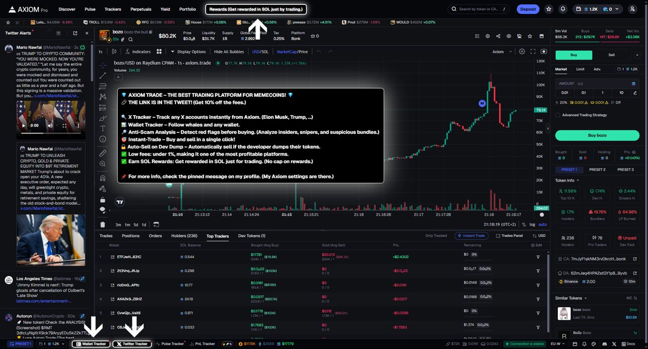
Task: Open the notifications bell in top bar
Action: coord(563,9)
